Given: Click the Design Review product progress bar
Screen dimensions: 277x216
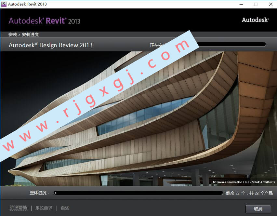Looking at the screenshot, I should [x=231, y=44].
